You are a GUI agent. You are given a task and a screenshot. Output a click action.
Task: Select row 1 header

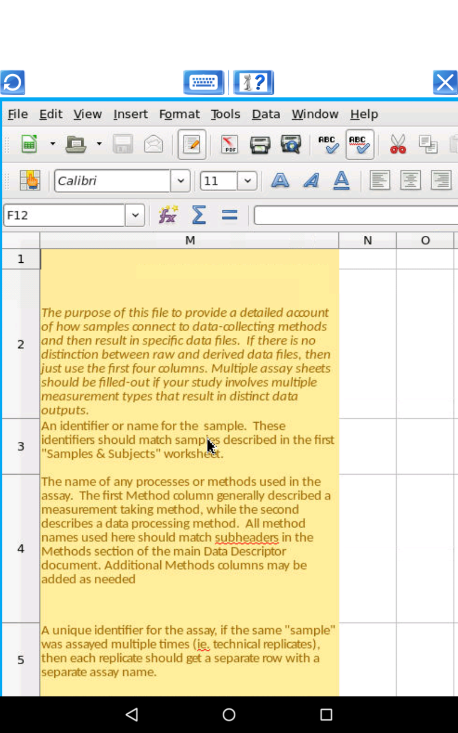(21, 259)
